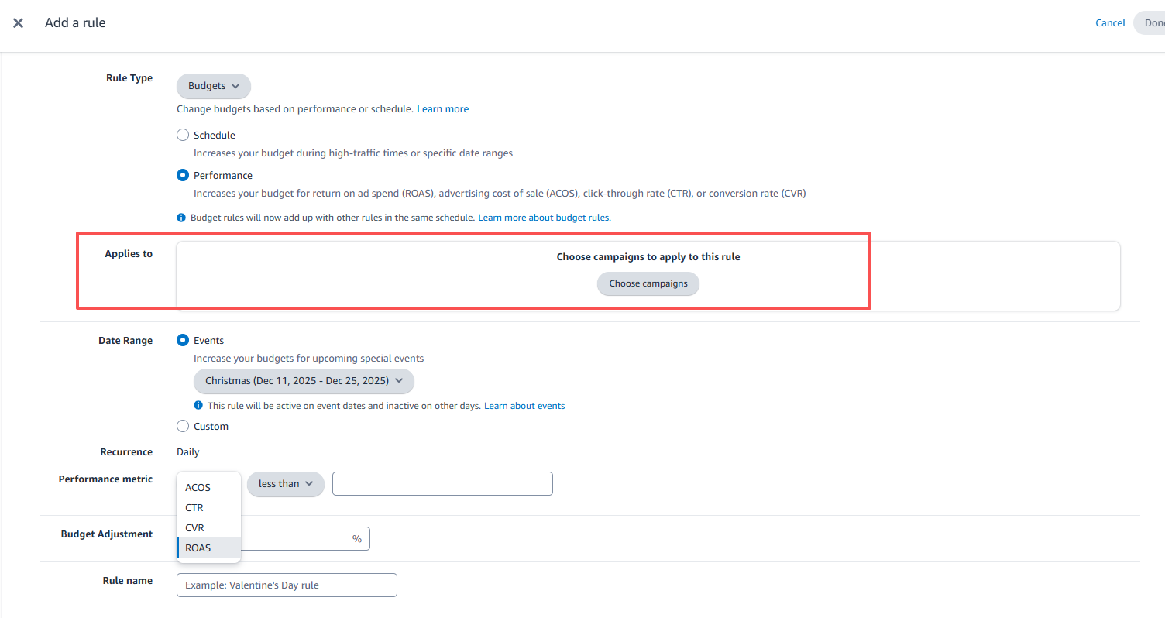Select the Custom date range radio
The width and height of the screenshot is (1165, 618).
[183, 426]
